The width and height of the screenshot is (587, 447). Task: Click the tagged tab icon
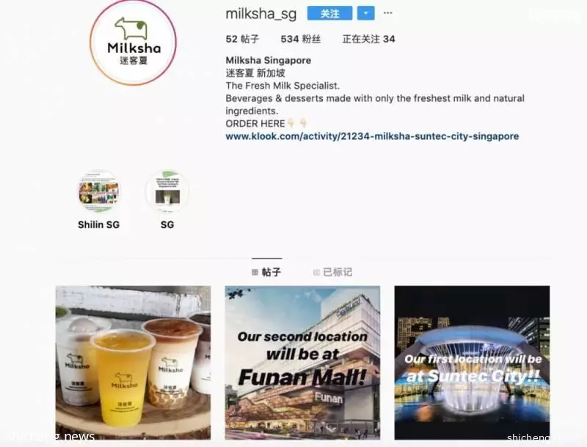(316, 273)
